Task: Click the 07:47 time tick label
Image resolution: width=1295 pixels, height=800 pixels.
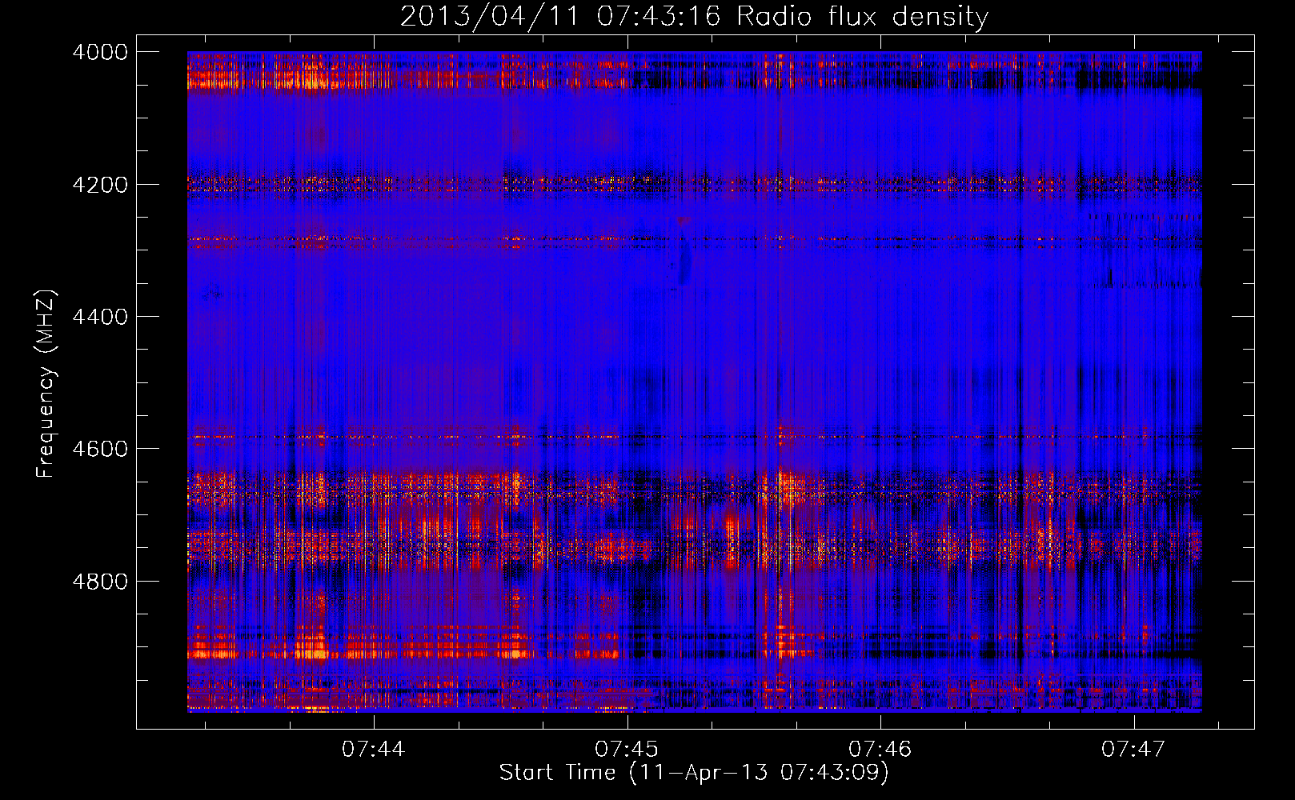Action: click(x=1133, y=750)
